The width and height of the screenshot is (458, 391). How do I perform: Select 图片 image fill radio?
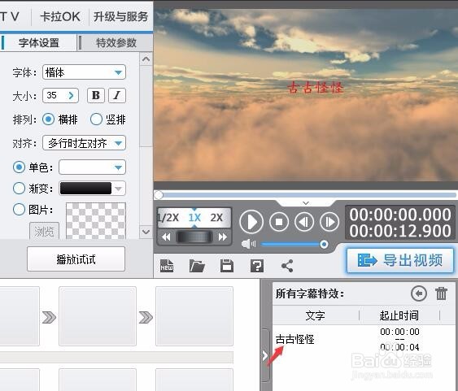[x=19, y=210]
